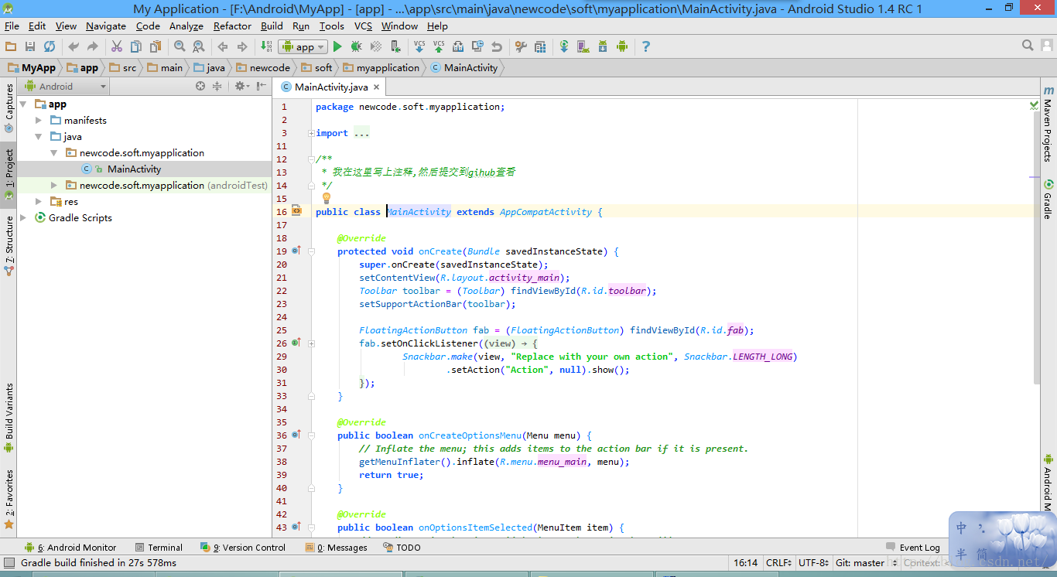Click Sync Project with Gradle Files icon
The image size is (1057, 577).
pos(564,46)
